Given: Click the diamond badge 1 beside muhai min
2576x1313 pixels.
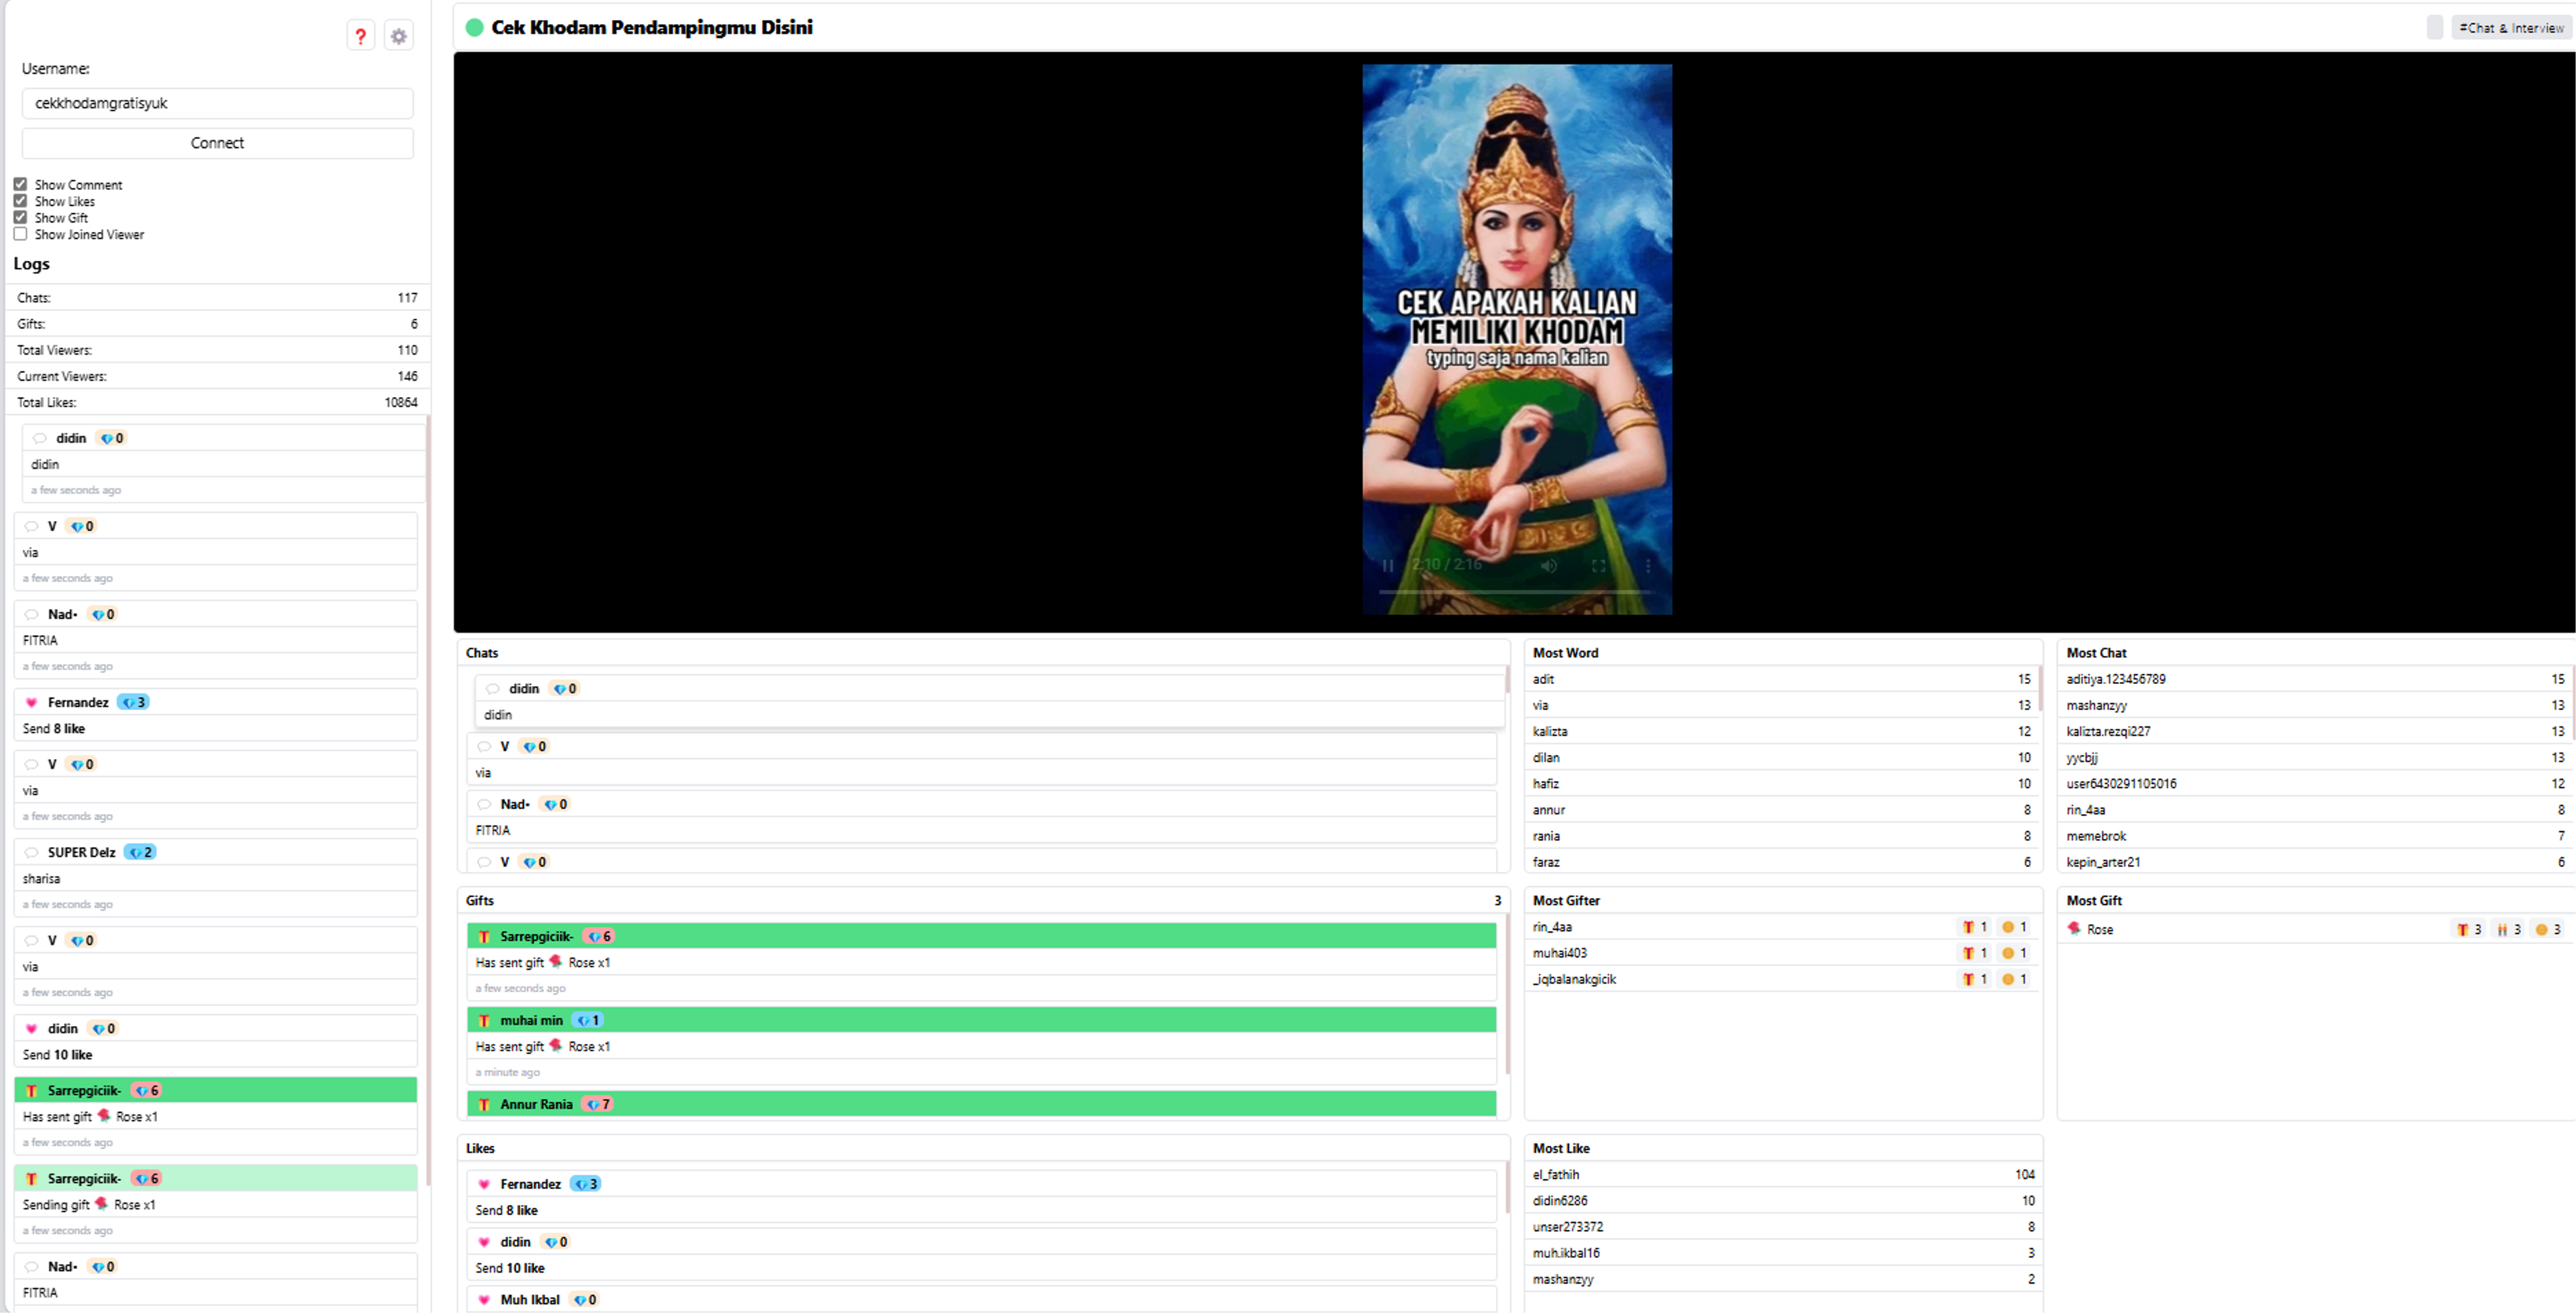Looking at the screenshot, I should pos(588,1020).
